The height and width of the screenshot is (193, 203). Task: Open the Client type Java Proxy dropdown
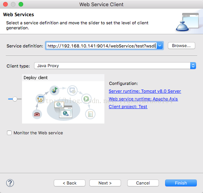(x=115, y=66)
